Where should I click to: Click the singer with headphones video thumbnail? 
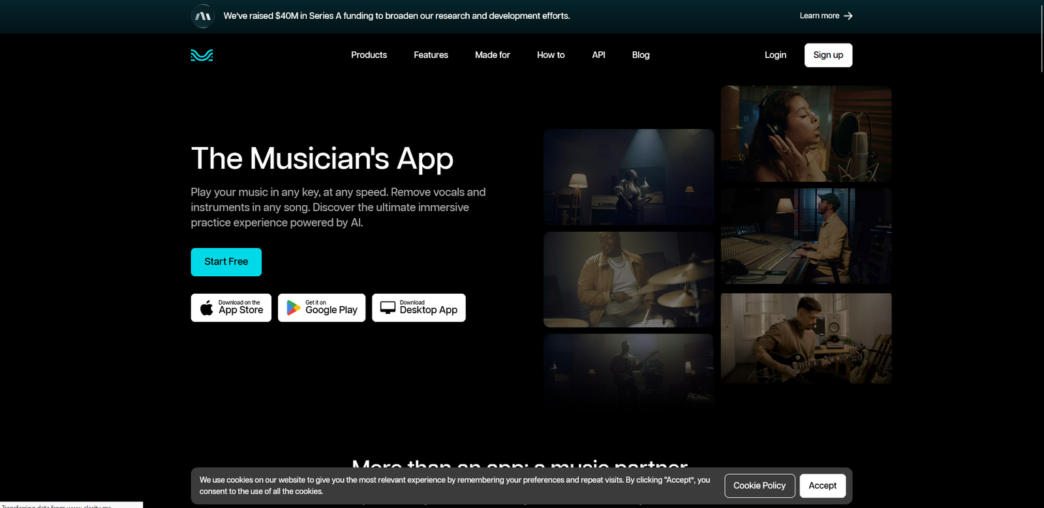(x=806, y=134)
